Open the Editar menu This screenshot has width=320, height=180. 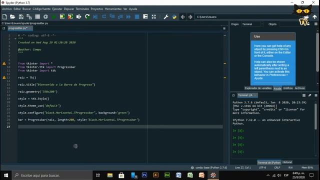click(17, 9)
